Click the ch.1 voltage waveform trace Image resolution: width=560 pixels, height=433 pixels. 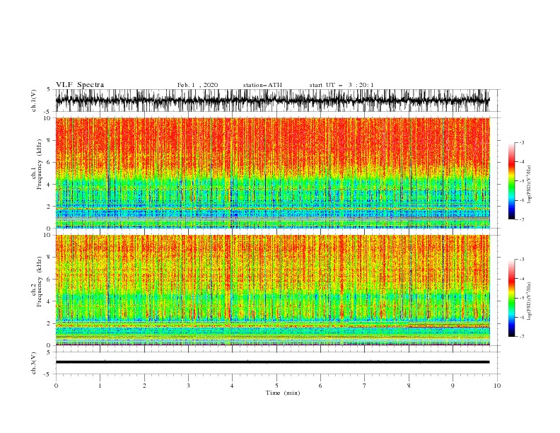[272, 100]
